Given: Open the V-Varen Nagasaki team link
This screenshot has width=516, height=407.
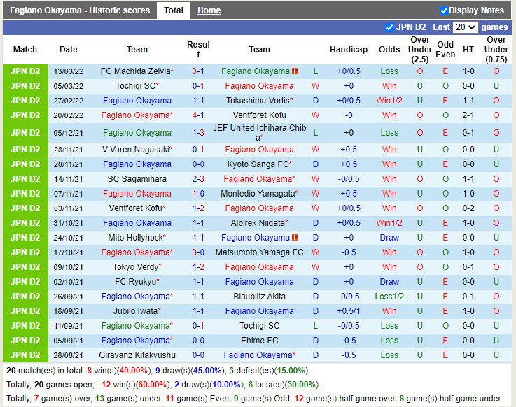Looking at the screenshot, I should point(135,150).
